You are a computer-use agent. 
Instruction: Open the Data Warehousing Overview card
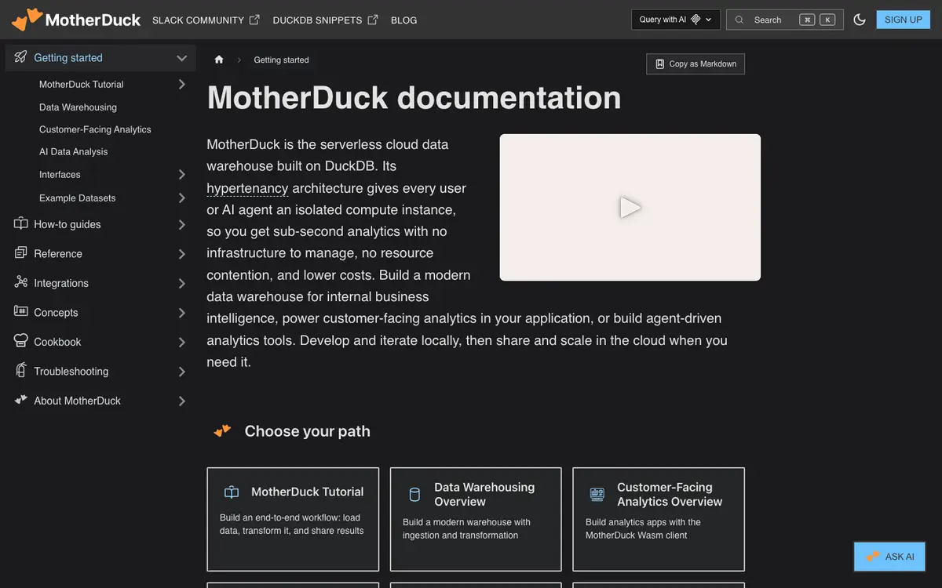[476, 519]
